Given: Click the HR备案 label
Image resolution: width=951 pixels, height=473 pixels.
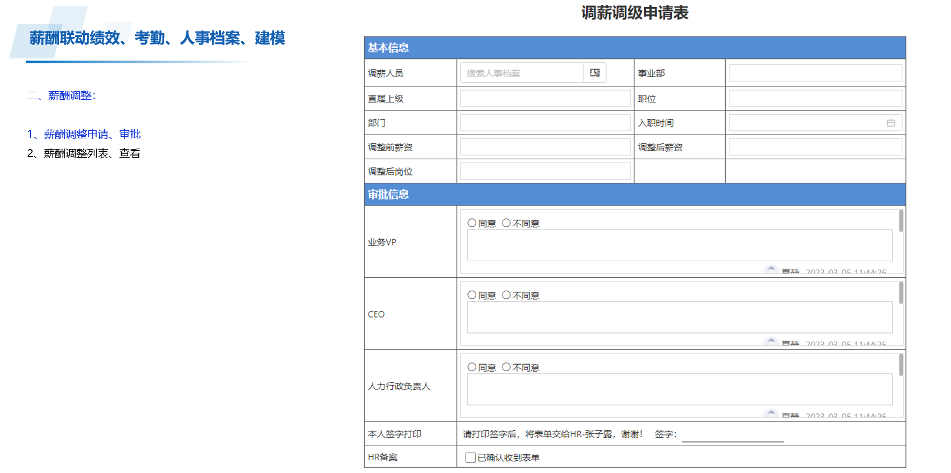Looking at the screenshot, I should 383,457.
